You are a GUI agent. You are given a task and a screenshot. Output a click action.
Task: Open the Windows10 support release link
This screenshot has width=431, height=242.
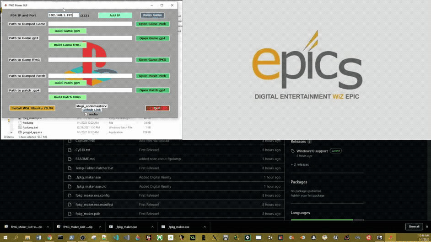coord(312,151)
